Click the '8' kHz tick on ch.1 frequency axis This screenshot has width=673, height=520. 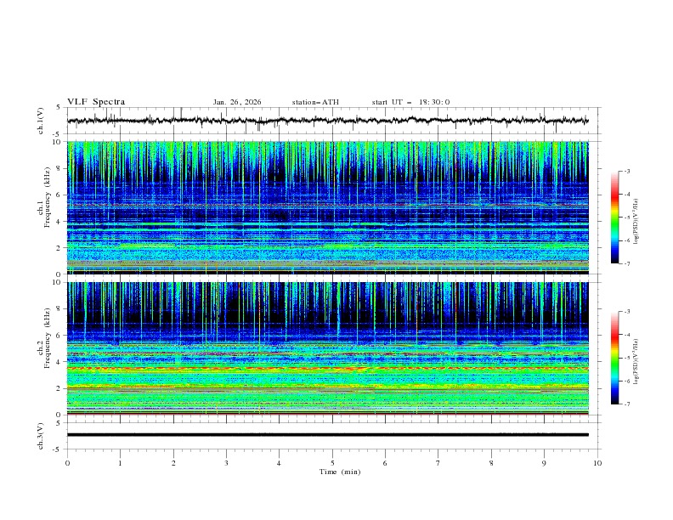60,168
